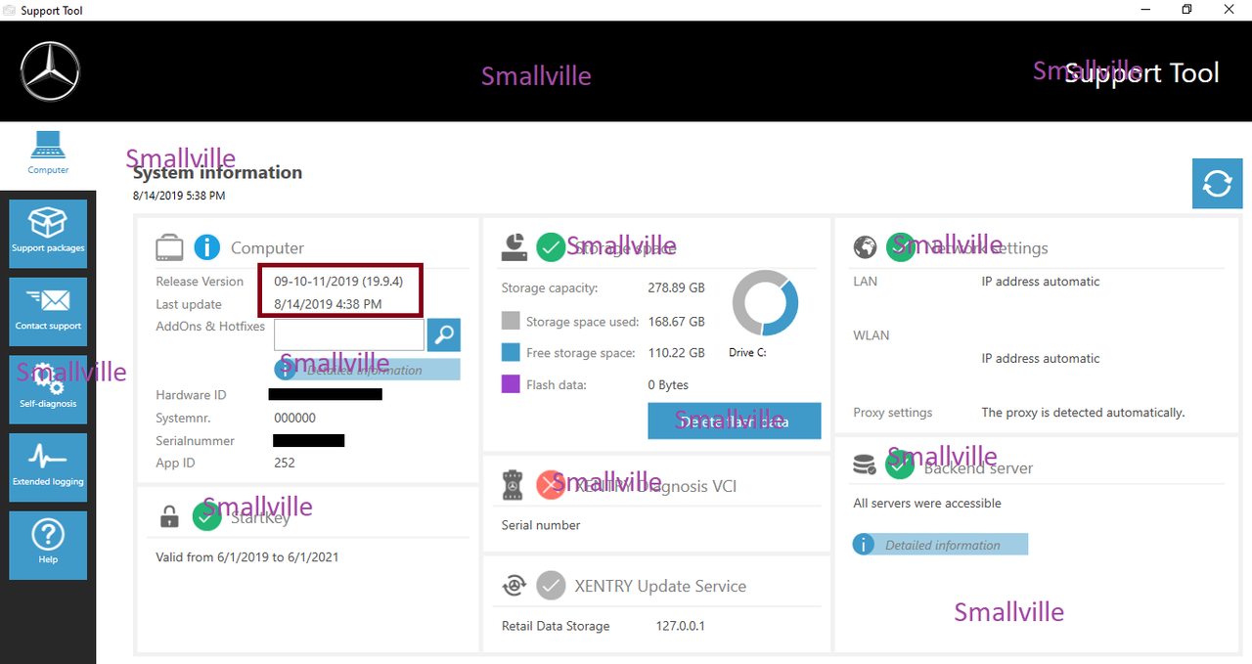1252x664 pixels.
Task: Click 'All servers were accessible' text
Action: (927, 503)
